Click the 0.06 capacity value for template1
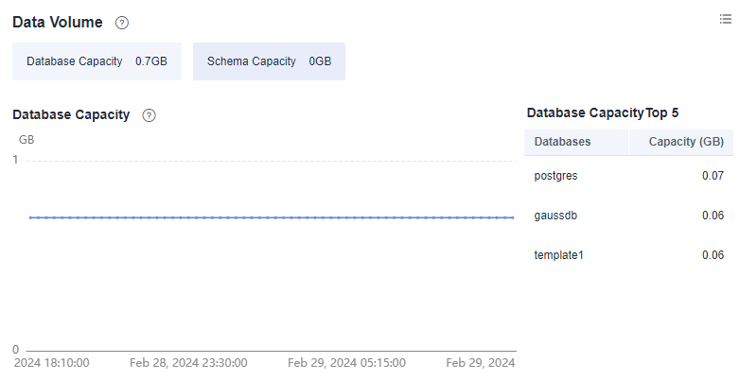The width and height of the screenshot is (740, 381). pyautogui.click(x=713, y=255)
